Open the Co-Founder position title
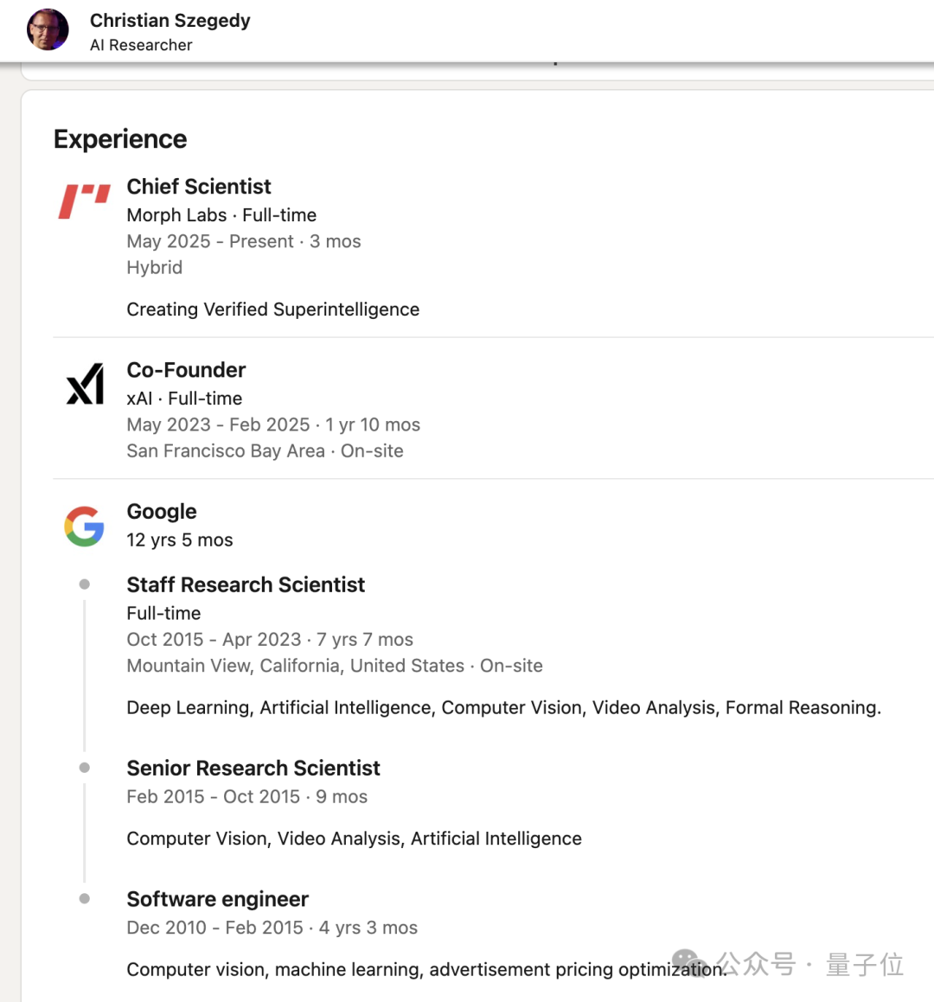The width and height of the screenshot is (934, 1002). click(186, 370)
